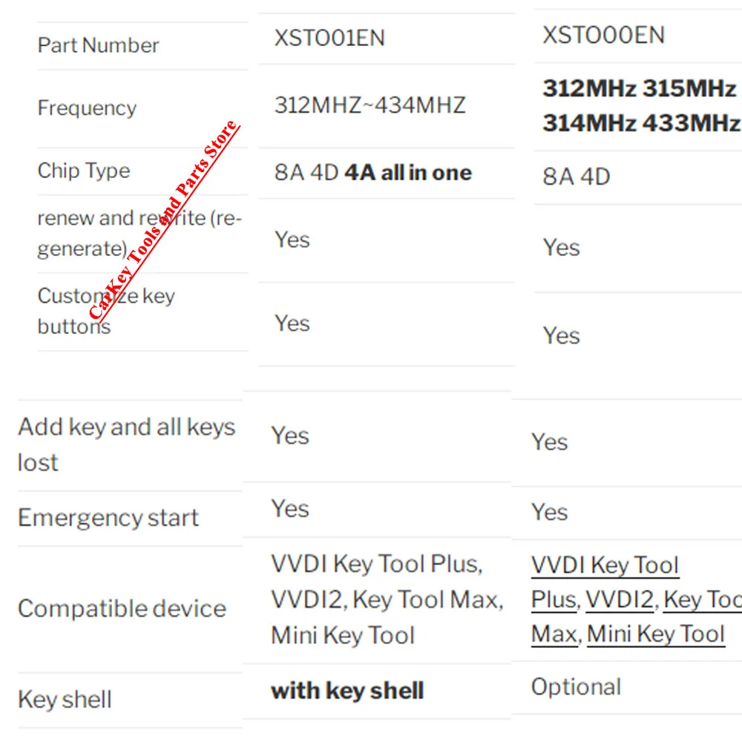
Task: Click the Emergency start row label
Action: 108,518
